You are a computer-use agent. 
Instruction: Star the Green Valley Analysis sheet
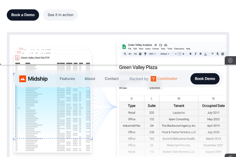[156, 45]
